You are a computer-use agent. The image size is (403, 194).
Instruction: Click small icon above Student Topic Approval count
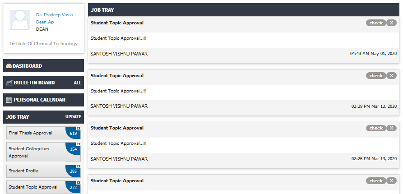tap(79, 182)
